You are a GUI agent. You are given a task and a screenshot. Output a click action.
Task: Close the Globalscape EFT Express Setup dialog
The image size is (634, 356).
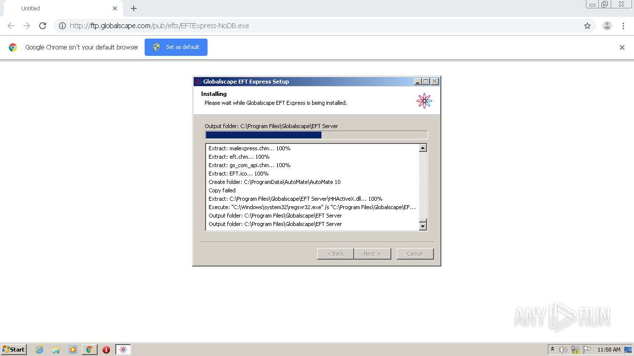coord(435,82)
